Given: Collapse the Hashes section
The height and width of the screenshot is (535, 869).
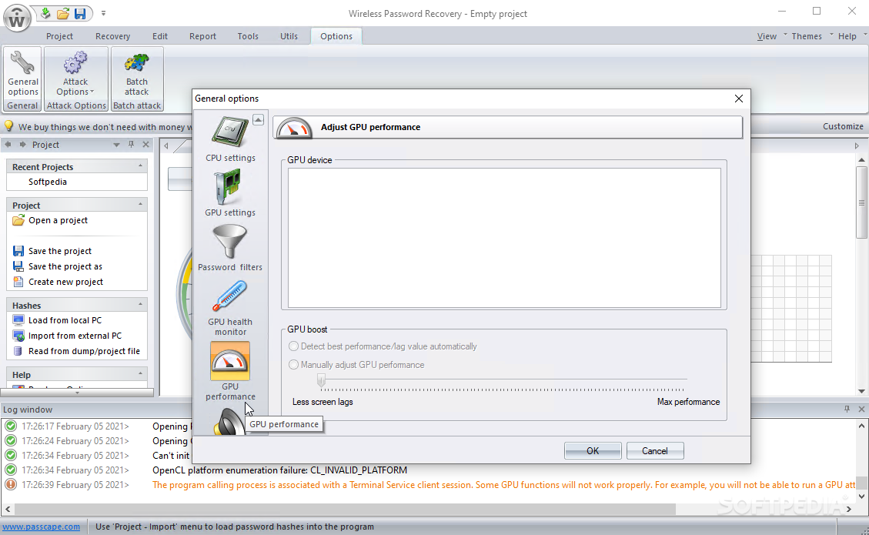Looking at the screenshot, I should click(x=140, y=304).
